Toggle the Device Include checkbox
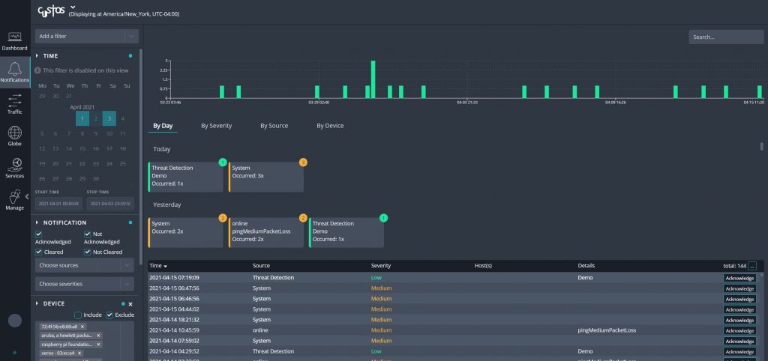 pyautogui.click(x=77, y=315)
